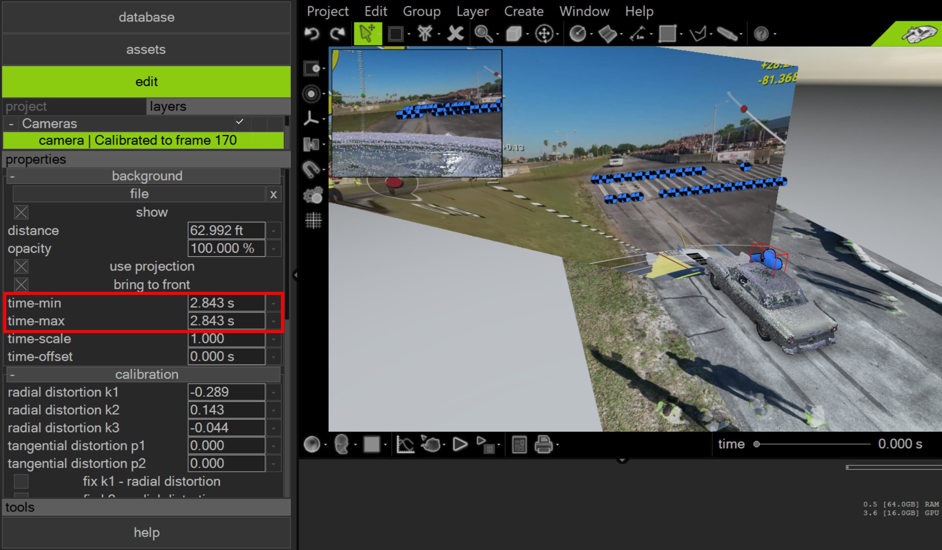
Task: Enable fix k1 - radial distortion checkbox
Action: 21,481
